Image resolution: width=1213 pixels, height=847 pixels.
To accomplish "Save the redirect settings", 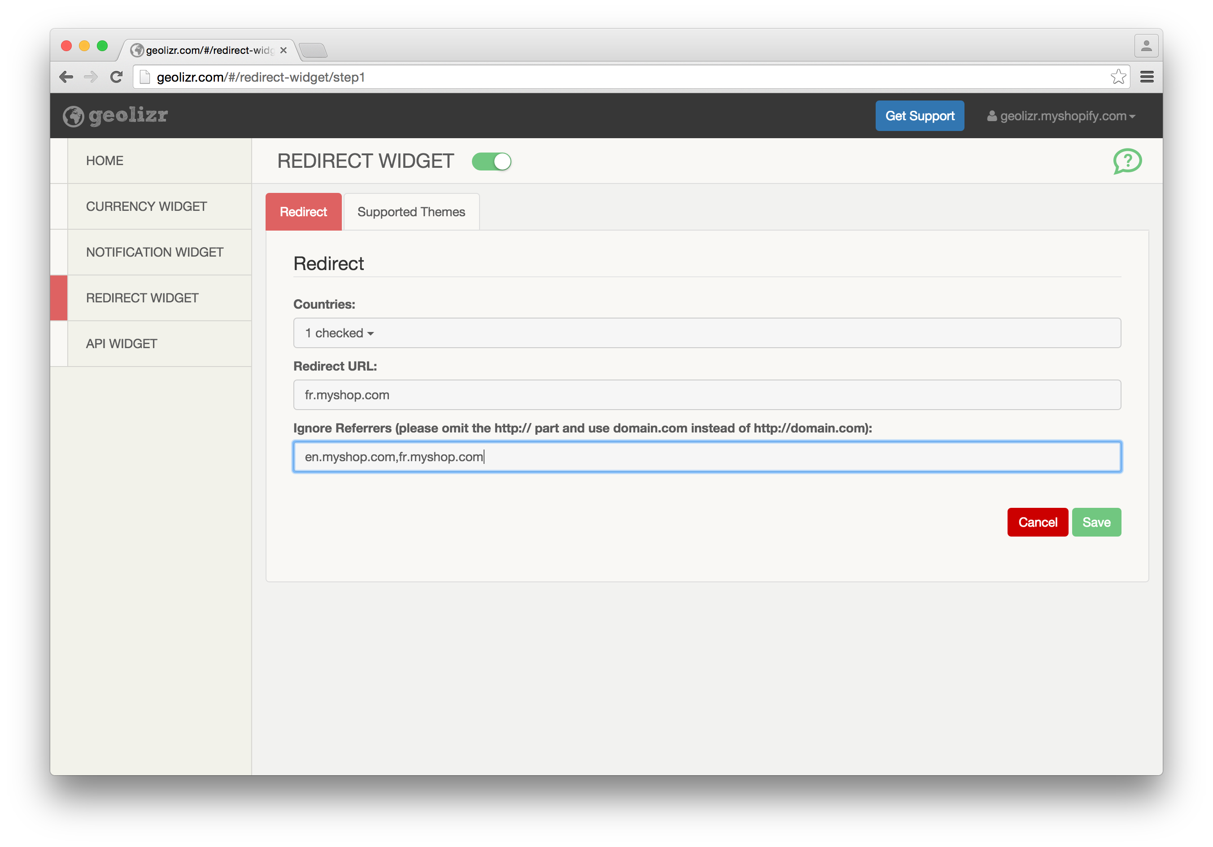I will pos(1096,522).
